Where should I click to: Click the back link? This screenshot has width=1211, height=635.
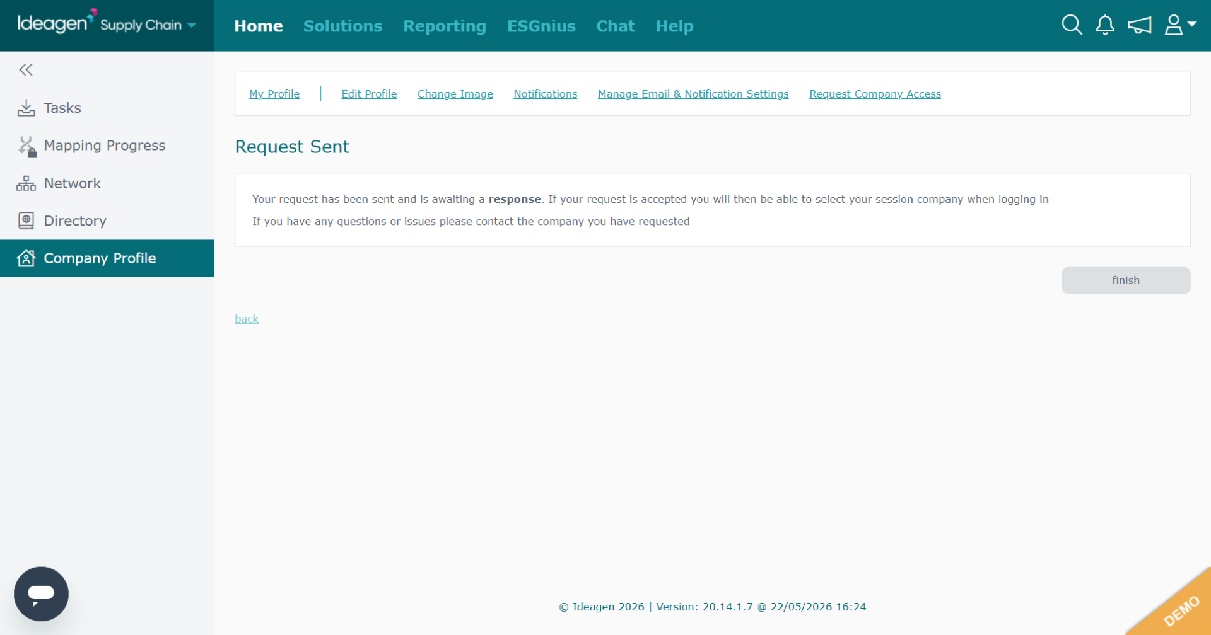click(247, 319)
